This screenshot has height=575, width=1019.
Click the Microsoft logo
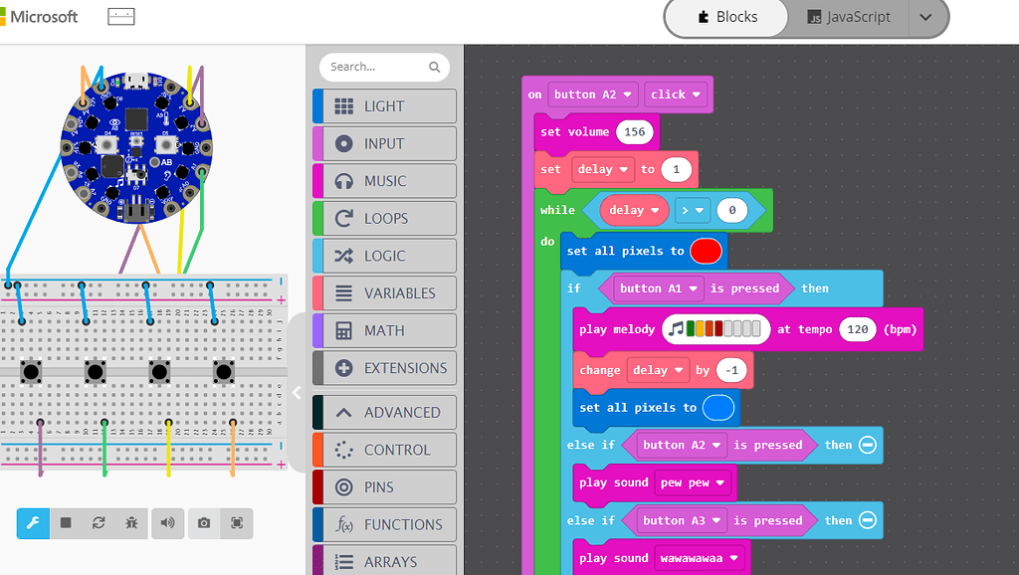tap(39, 17)
